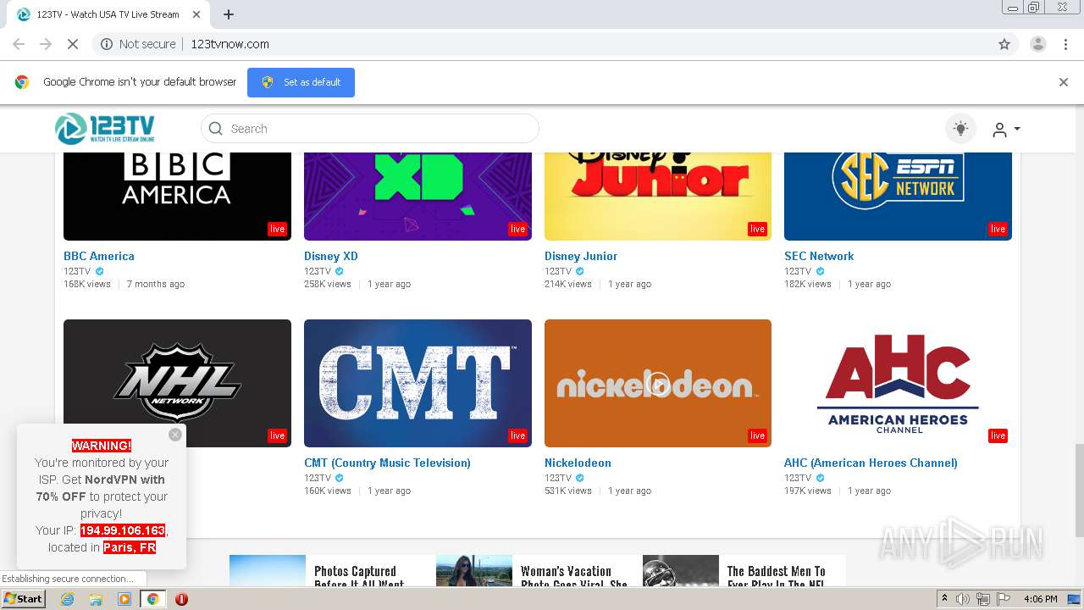This screenshot has height=610, width=1084.
Task: Bookmark this page with the star icon
Action: [1004, 44]
